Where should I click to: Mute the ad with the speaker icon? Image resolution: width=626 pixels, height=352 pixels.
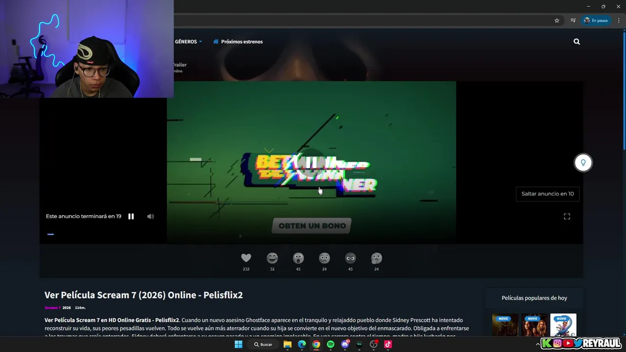151,216
